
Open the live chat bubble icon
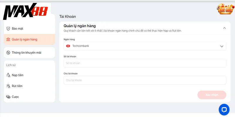coord(224,110)
